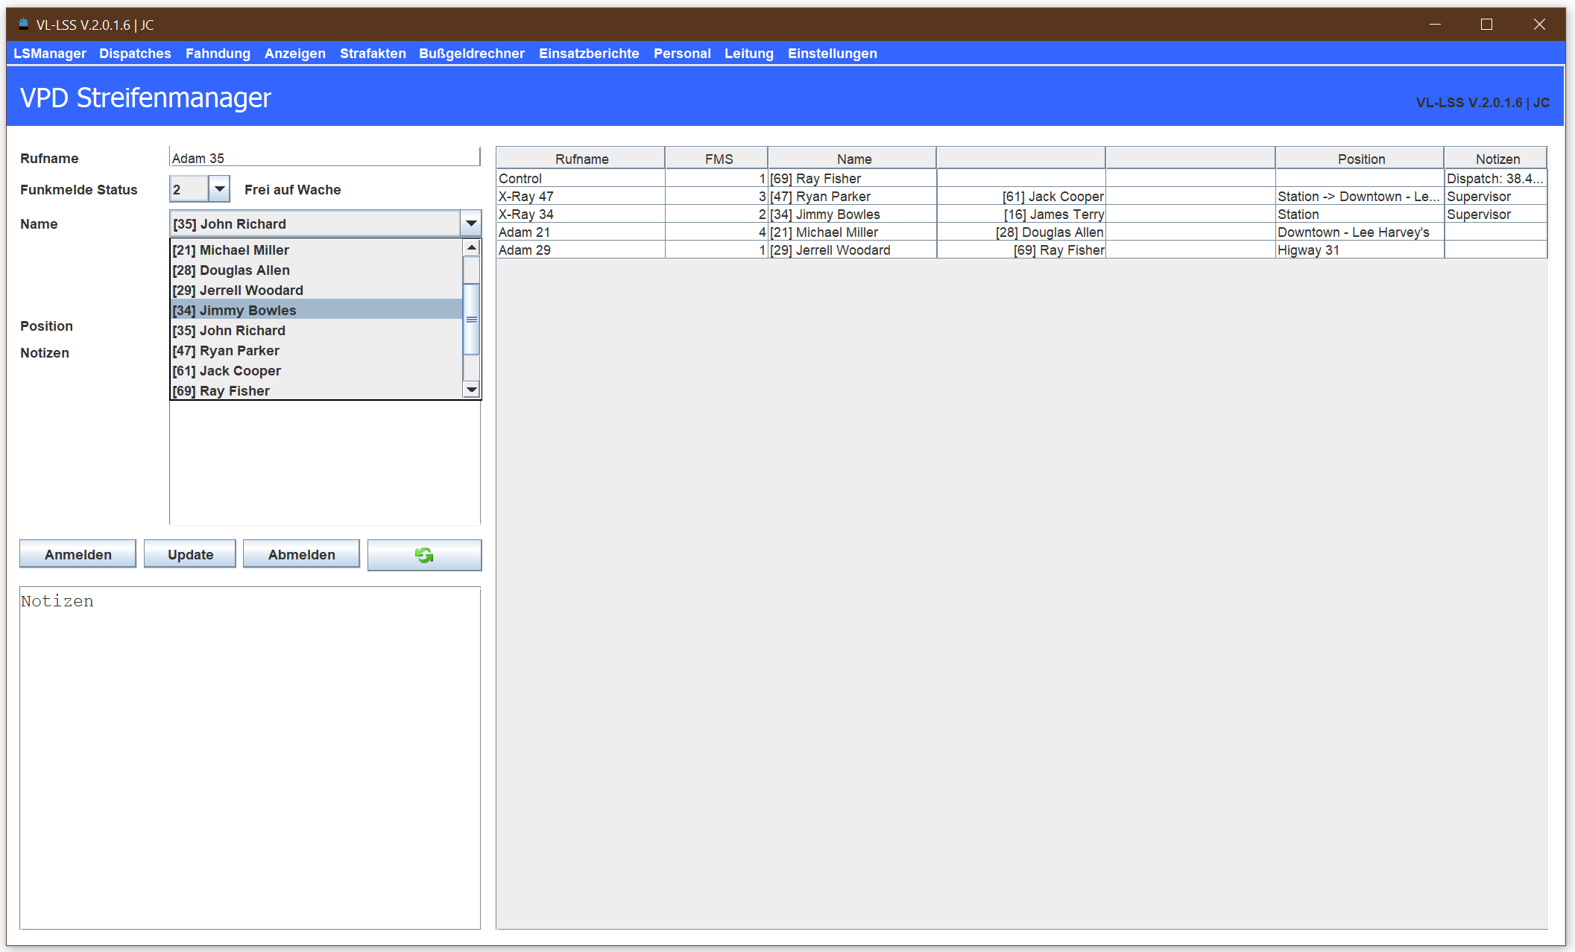Viewport: 1575px width, 952px height.
Task: Select the Adam 29 patrol row
Action: pos(581,250)
